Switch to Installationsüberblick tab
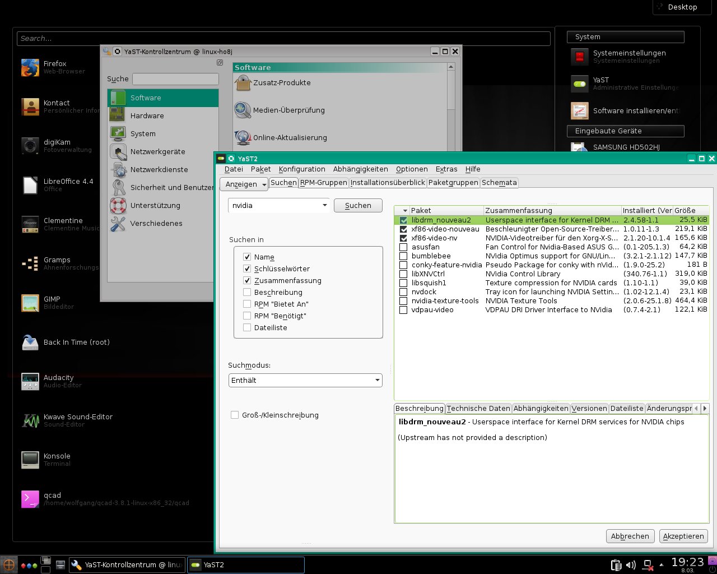Viewport: 717px width, 574px height. [388, 182]
